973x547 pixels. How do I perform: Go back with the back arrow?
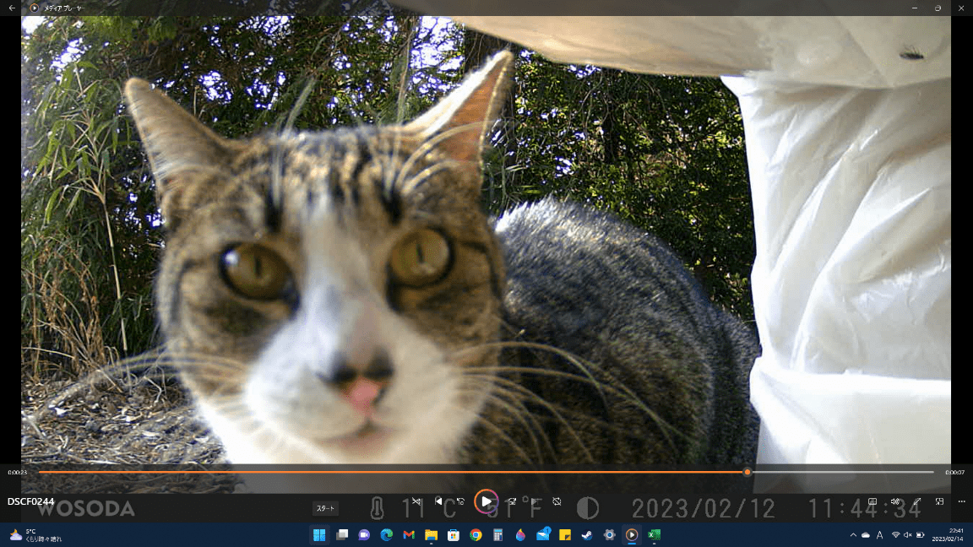pyautogui.click(x=12, y=8)
